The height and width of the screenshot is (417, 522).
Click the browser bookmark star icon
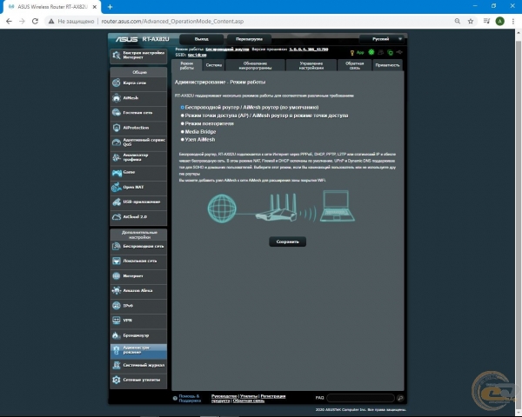tap(471, 21)
